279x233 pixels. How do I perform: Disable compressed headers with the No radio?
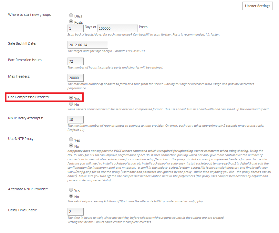pyautogui.click(x=71, y=104)
